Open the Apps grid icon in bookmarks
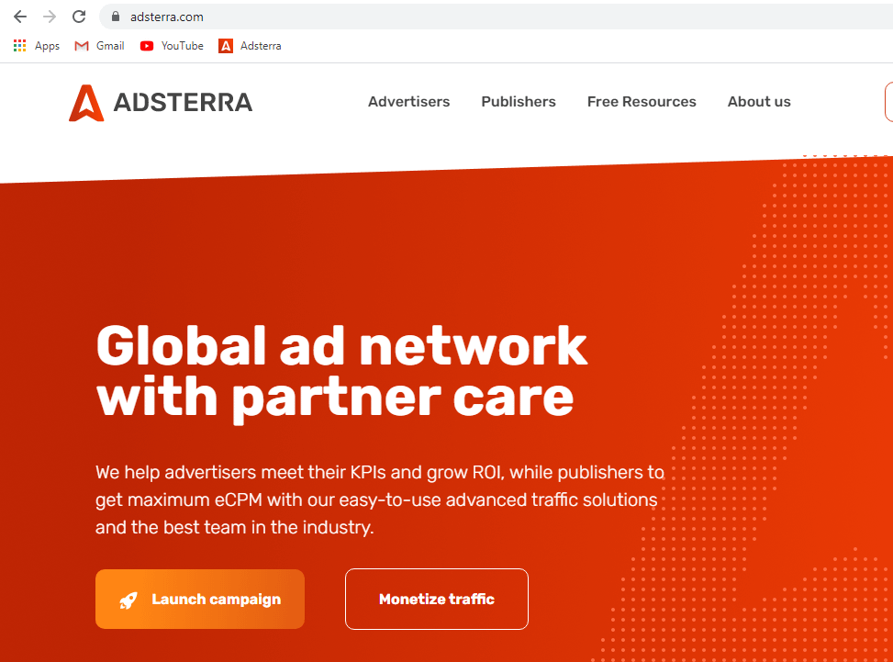Image resolution: width=893 pixels, height=662 pixels. [x=20, y=46]
